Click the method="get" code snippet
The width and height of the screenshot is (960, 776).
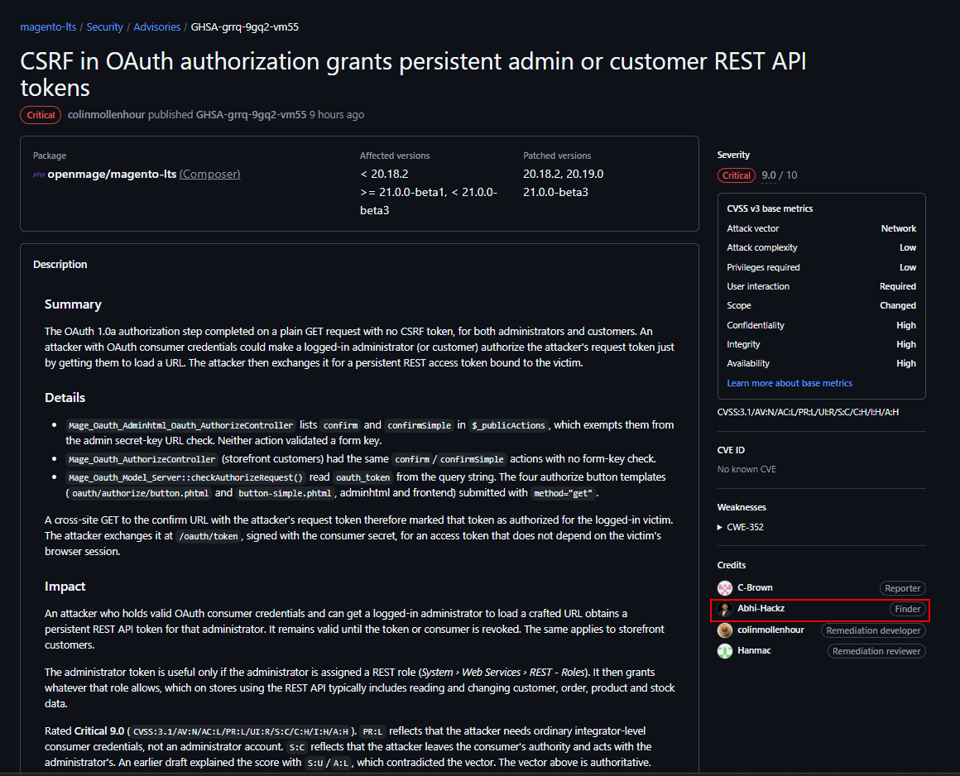[x=564, y=493]
